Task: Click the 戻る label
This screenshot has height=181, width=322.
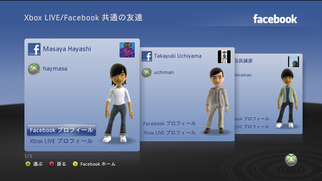Action: click(x=61, y=164)
